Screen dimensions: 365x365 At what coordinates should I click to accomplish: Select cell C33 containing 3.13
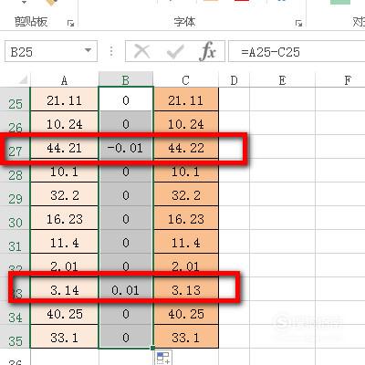coord(186,289)
